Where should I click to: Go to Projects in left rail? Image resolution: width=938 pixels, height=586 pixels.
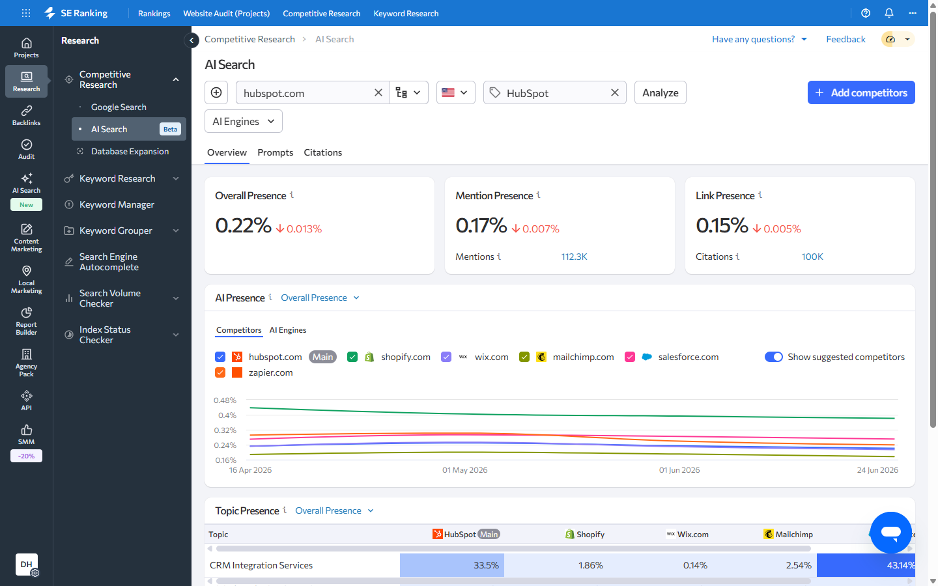[x=26, y=48]
